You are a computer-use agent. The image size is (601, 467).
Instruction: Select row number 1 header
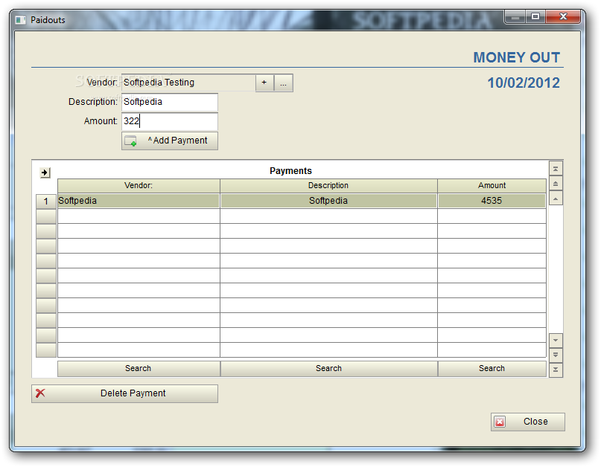pos(46,202)
